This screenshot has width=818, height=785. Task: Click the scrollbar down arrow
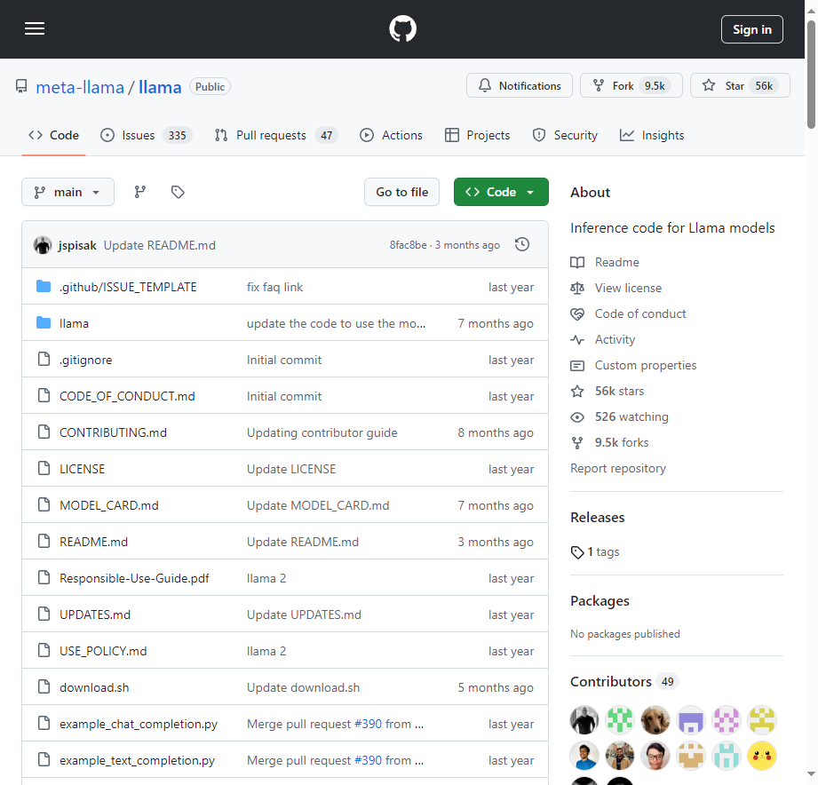click(811, 774)
